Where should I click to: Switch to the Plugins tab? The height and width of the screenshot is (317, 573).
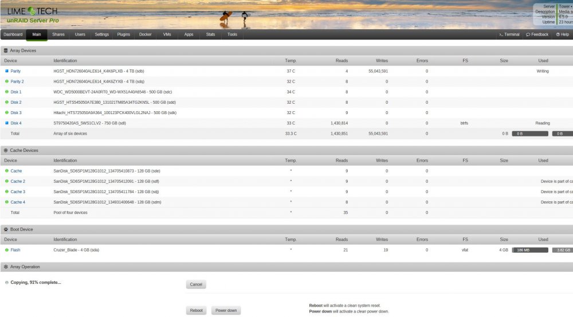pos(124,34)
